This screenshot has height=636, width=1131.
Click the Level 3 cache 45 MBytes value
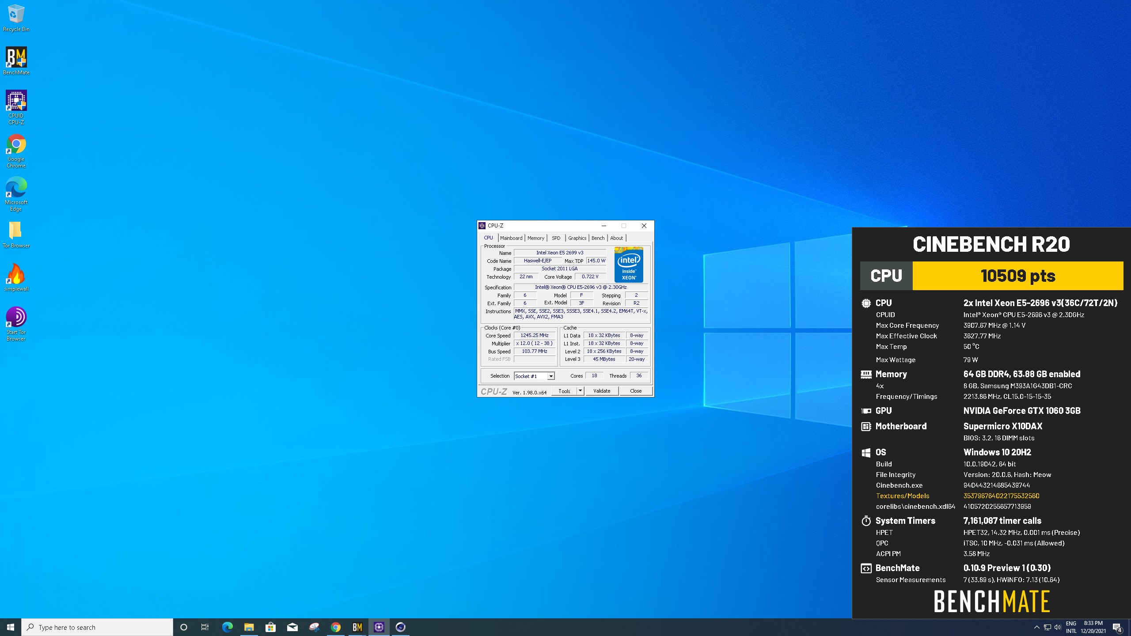point(604,359)
